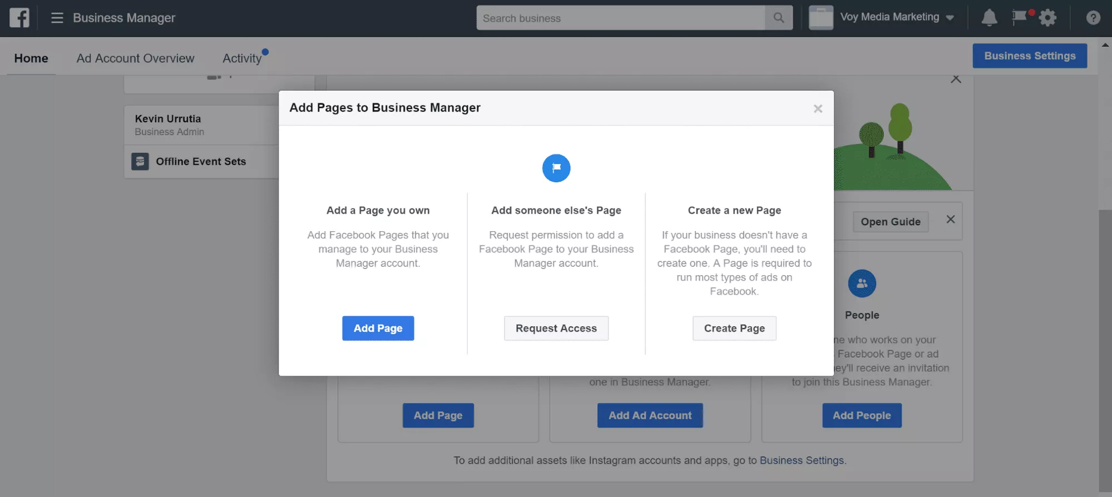The width and height of the screenshot is (1112, 497).
Task: Close the setup panel behind the dialog
Action: pos(956,79)
